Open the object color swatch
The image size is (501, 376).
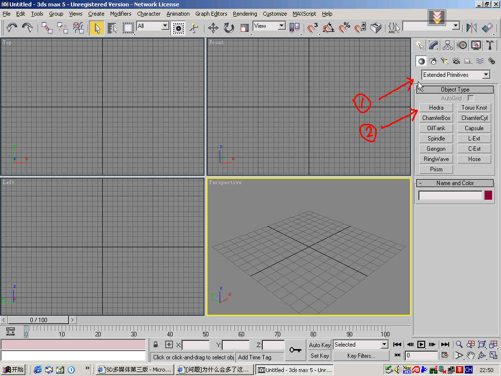(x=488, y=195)
